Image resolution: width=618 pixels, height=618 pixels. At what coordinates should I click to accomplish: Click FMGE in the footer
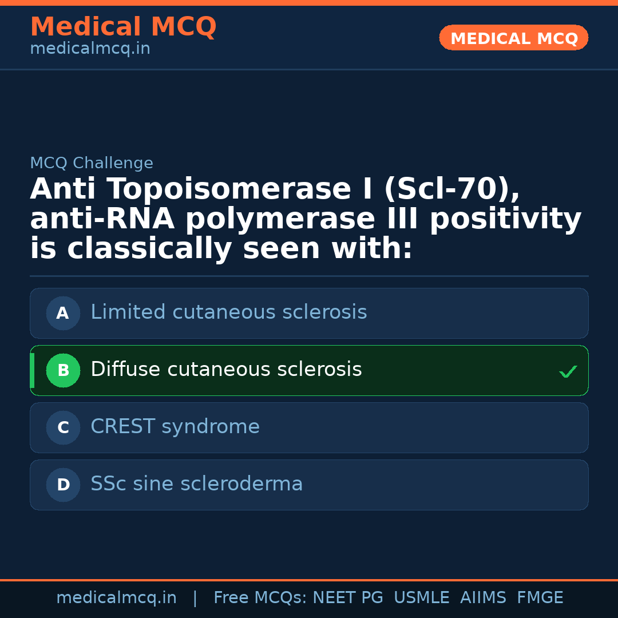(x=540, y=598)
